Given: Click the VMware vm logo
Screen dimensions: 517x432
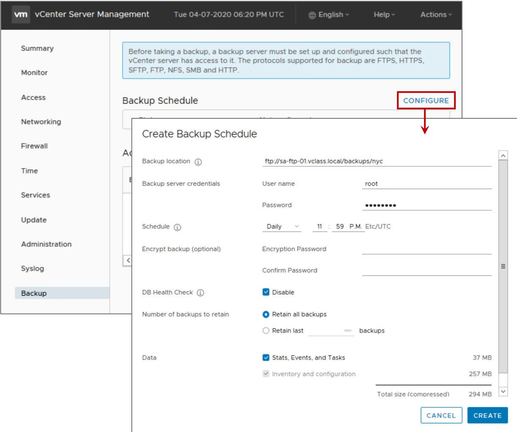Looking at the screenshot, I should [x=21, y=14].
